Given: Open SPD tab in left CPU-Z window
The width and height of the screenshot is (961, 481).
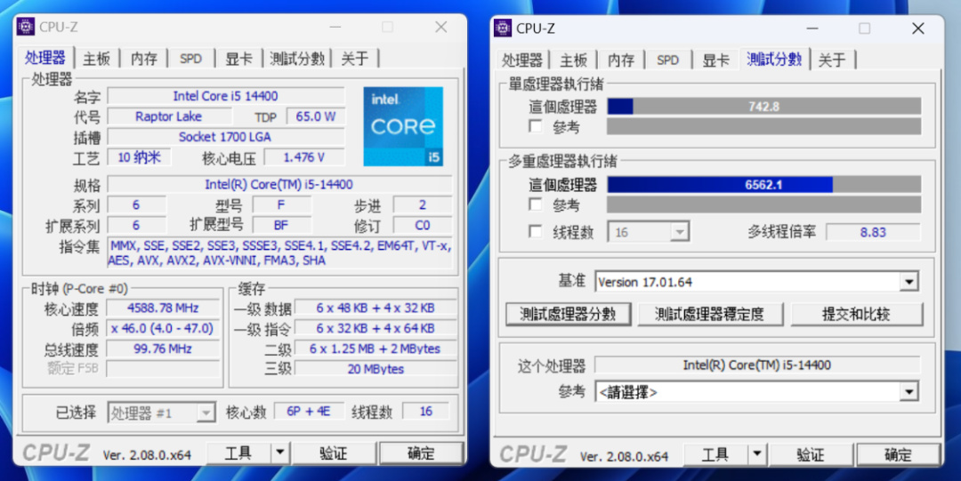Looking at the screenshot, I should (x=190, y=59).
